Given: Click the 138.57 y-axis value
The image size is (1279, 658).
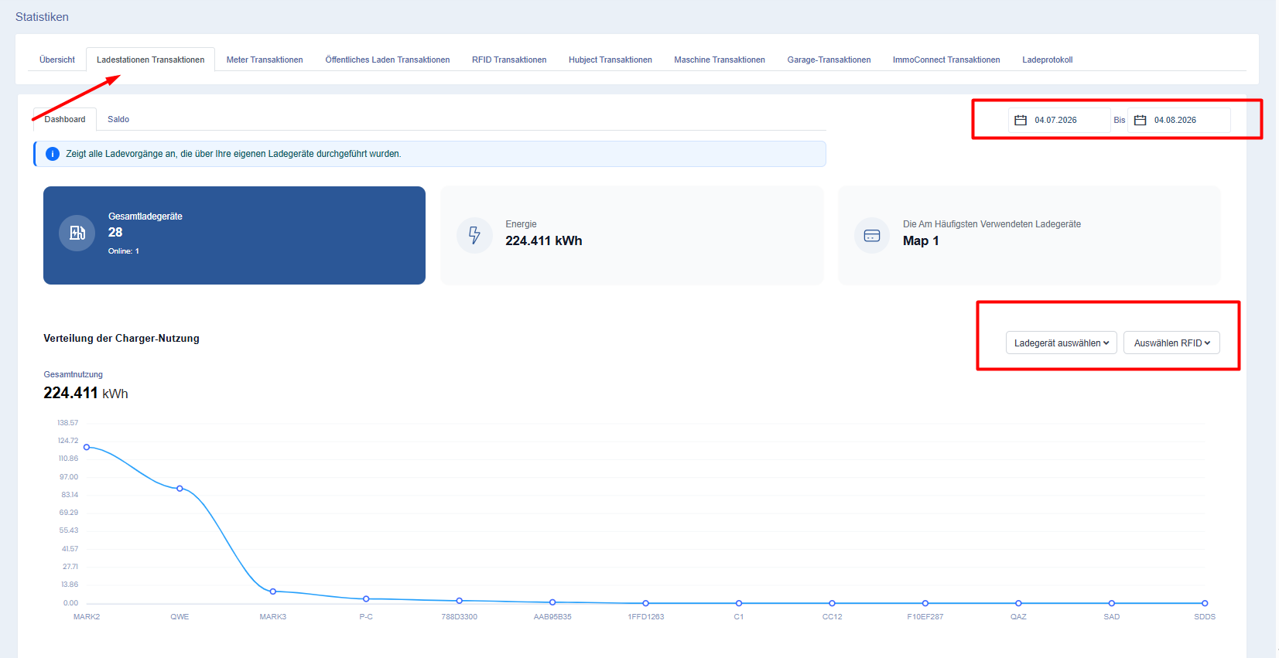Looking at the screenshot, I should [68, 423].
